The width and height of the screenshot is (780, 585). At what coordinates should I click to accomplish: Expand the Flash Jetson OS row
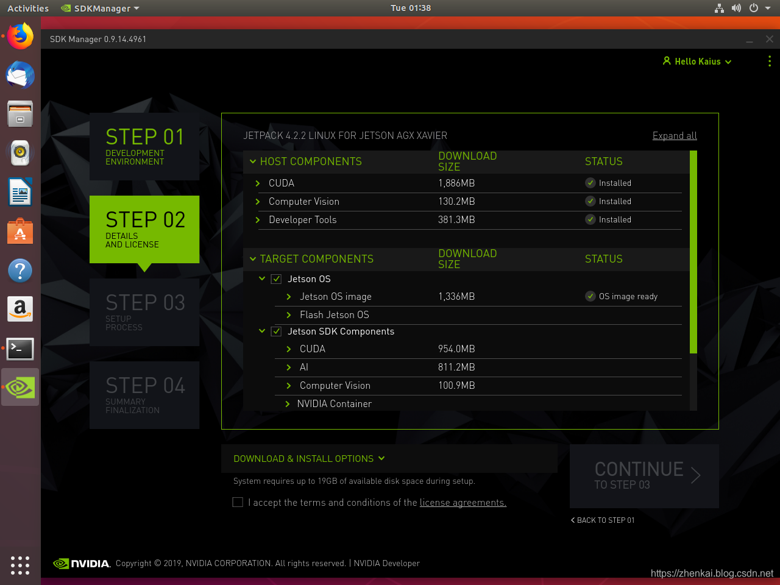[x=289, y=315]
